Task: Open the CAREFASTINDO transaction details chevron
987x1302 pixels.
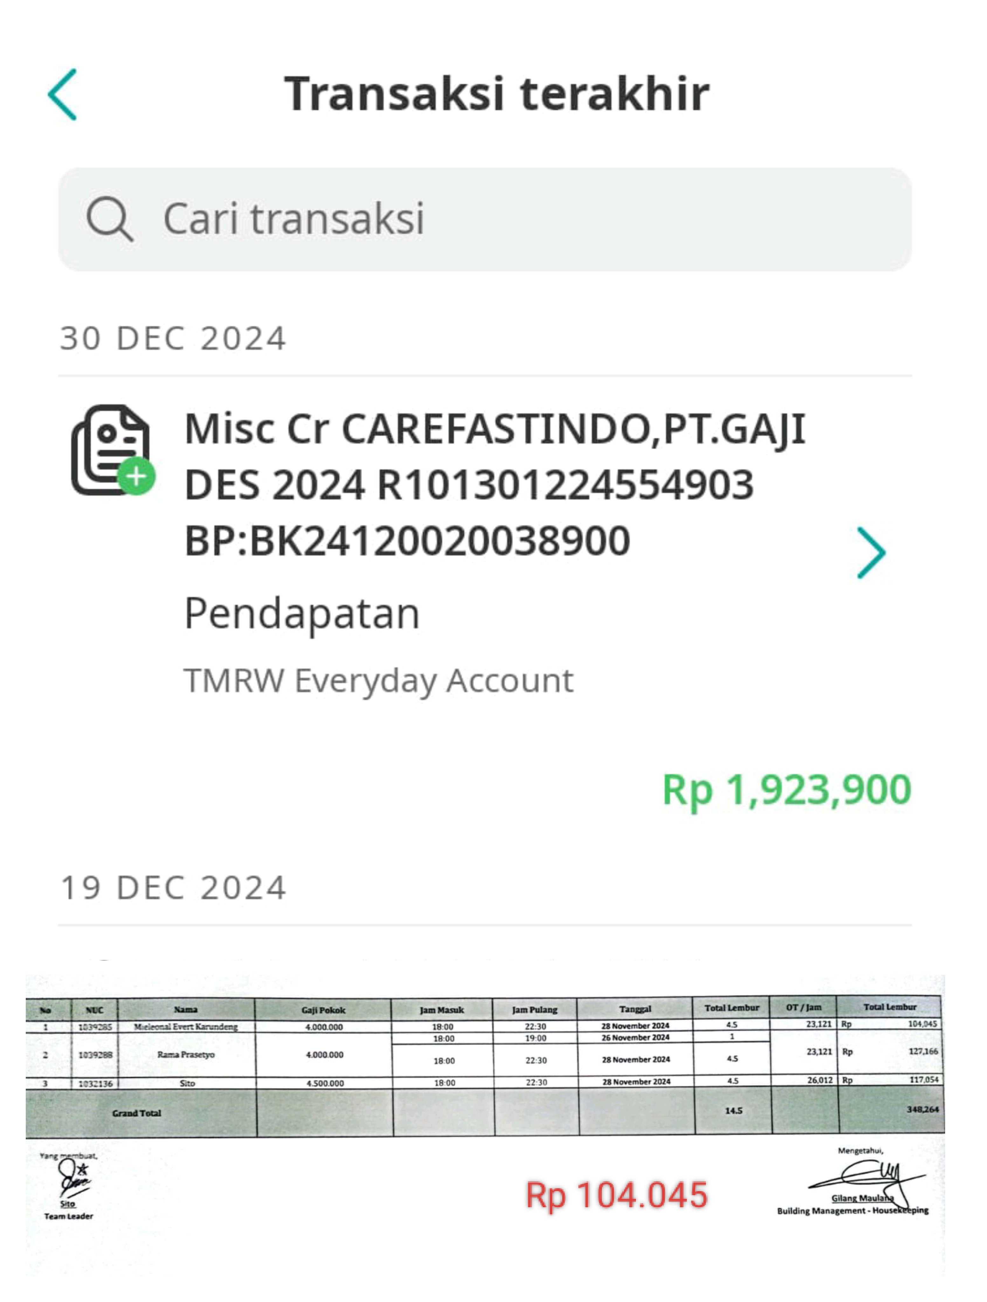Action: coord(871,552)
